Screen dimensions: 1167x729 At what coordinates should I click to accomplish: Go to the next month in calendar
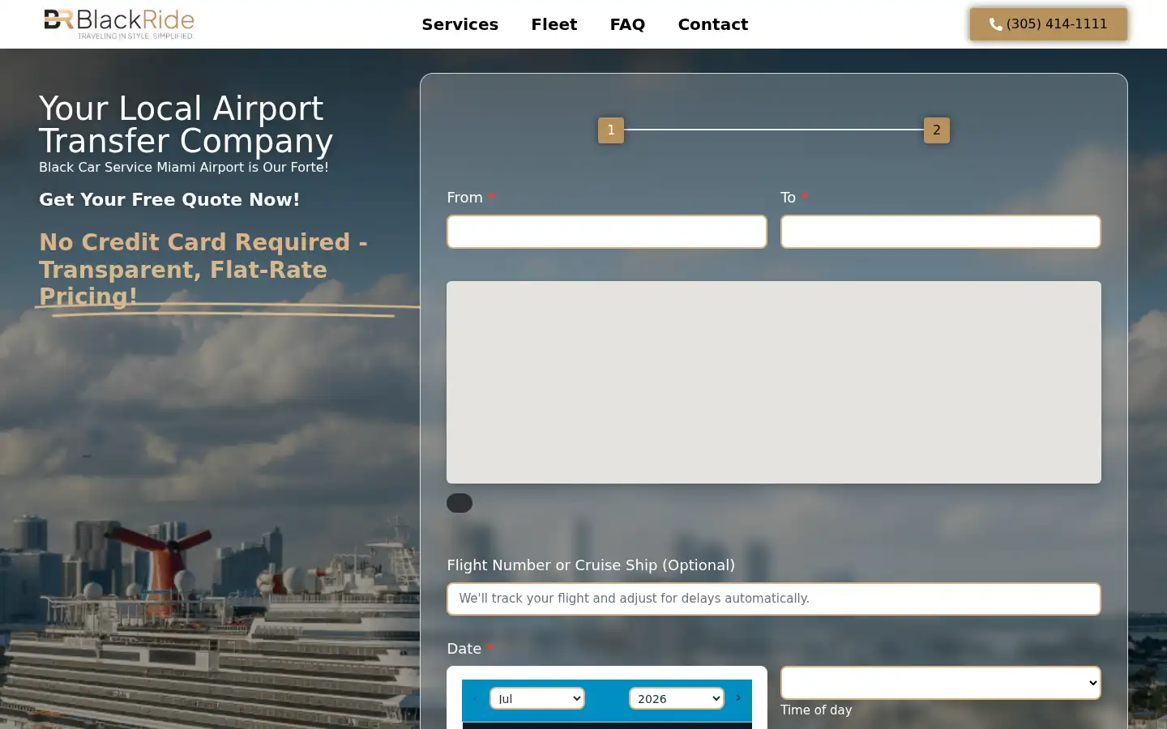pos(738,697)
